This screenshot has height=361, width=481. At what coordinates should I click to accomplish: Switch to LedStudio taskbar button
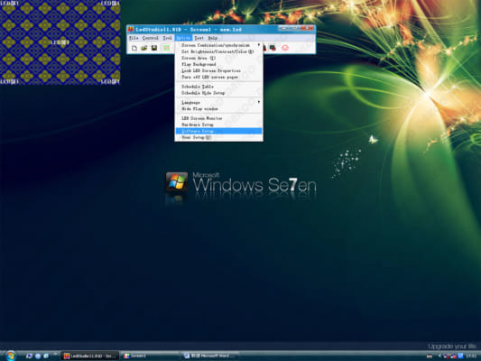coord(89,356)
